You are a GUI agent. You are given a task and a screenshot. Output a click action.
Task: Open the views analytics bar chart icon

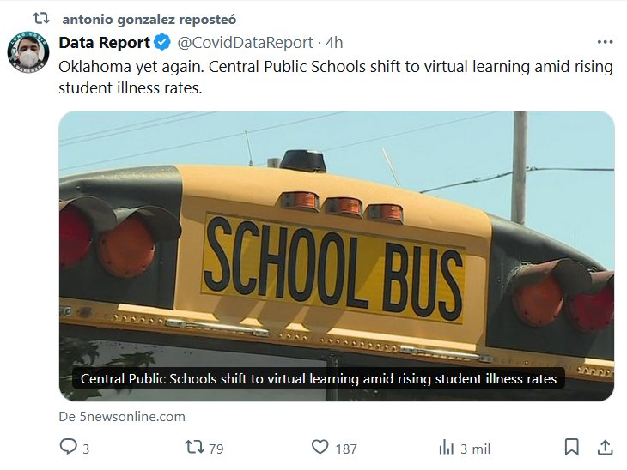pyautogui.click(x=446, y=447)
